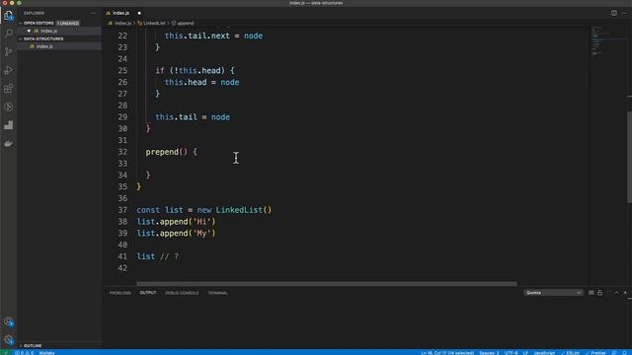Select index.js under Open Editors

(x=48, y=31)
